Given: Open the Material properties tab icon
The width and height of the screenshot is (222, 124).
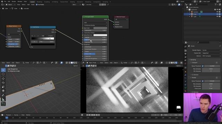Looking at the screenshot, I should coord(186,91).
